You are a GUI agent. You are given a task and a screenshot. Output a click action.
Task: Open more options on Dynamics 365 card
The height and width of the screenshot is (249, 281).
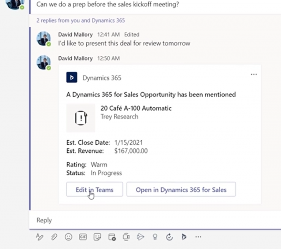(254, 74)
